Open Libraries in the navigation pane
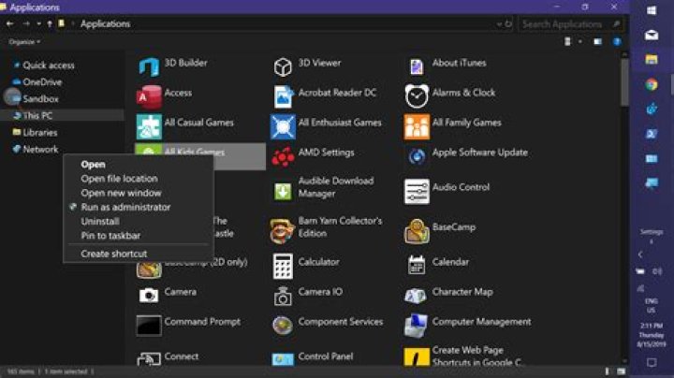674x378 pixels. pyautogui.click(x=40, y=132)
